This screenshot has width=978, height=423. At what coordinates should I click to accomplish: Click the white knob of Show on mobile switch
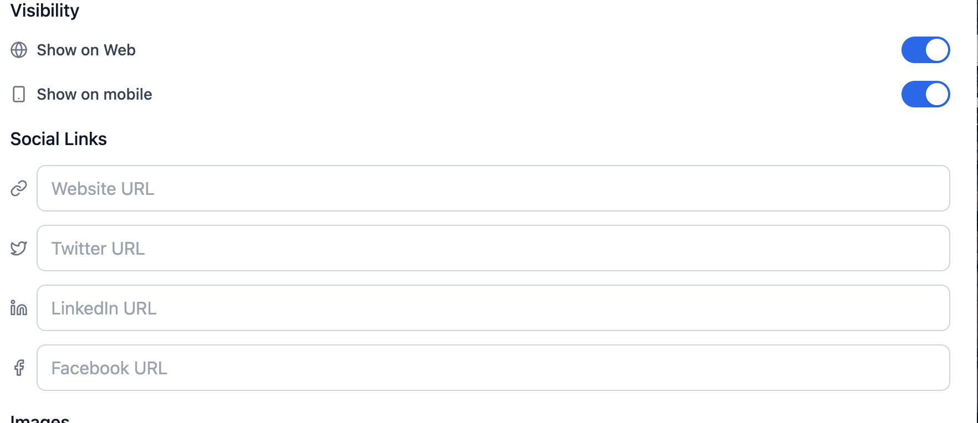click(x=937, y=94)
